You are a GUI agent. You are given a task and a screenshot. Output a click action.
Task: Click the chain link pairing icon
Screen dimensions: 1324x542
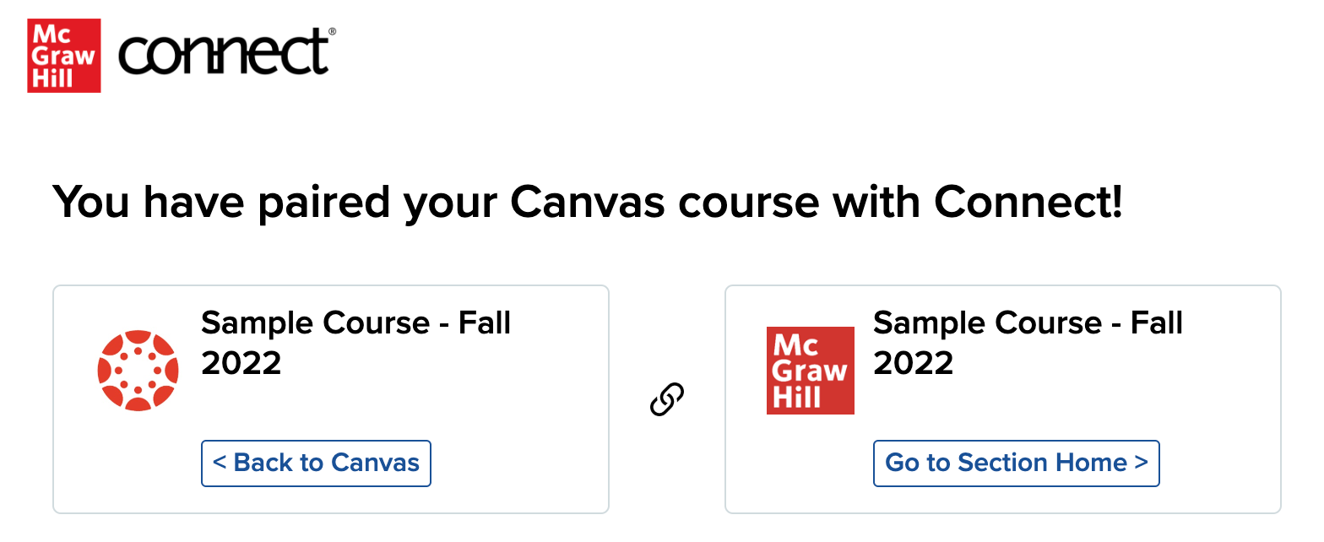pos(667,399)
